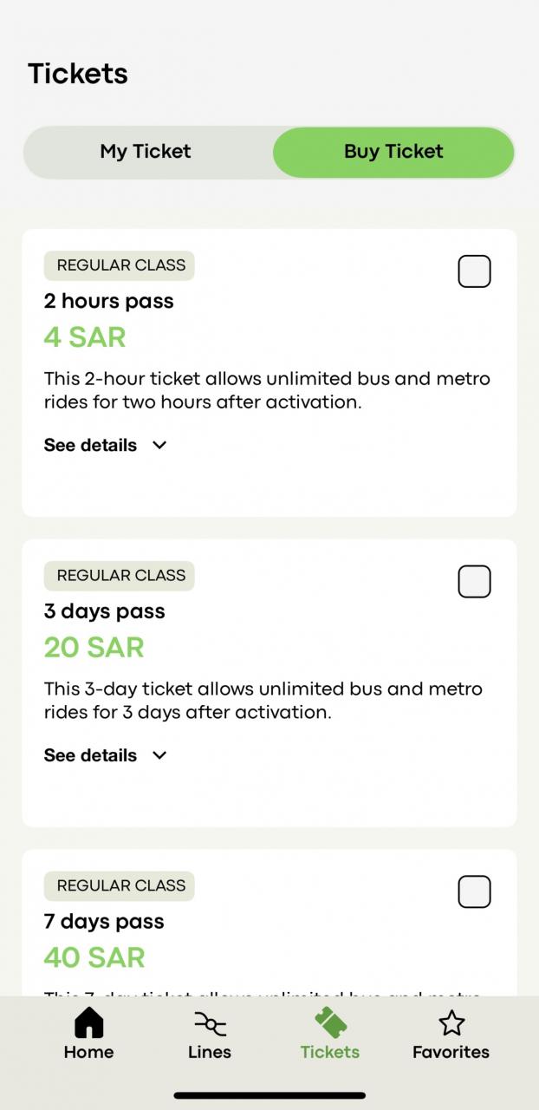Expand See details for 3 days pass
Screen dimensions: 539x1110
91,755
